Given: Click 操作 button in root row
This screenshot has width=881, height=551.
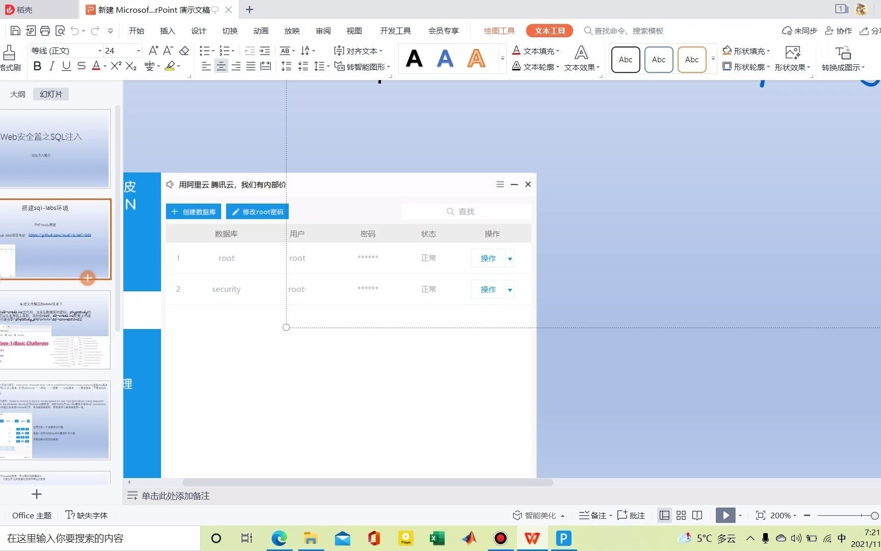Looking at the screenshot, I should pyautogui.click(x=488, y=259).
